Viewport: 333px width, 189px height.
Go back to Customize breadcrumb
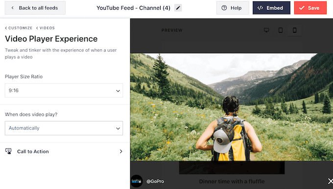(x=19, y=28)
